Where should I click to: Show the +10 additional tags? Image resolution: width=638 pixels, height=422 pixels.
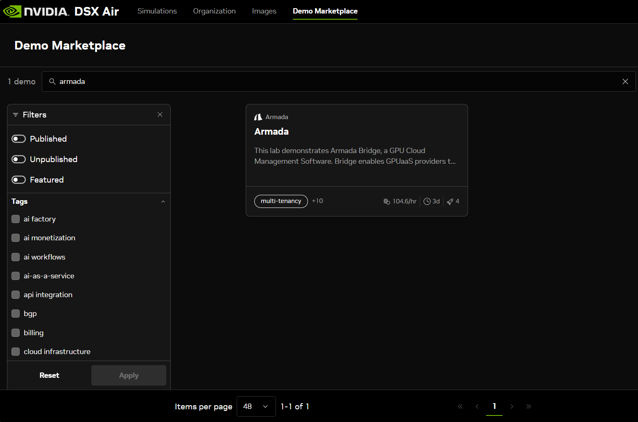[x=317, y=201]
